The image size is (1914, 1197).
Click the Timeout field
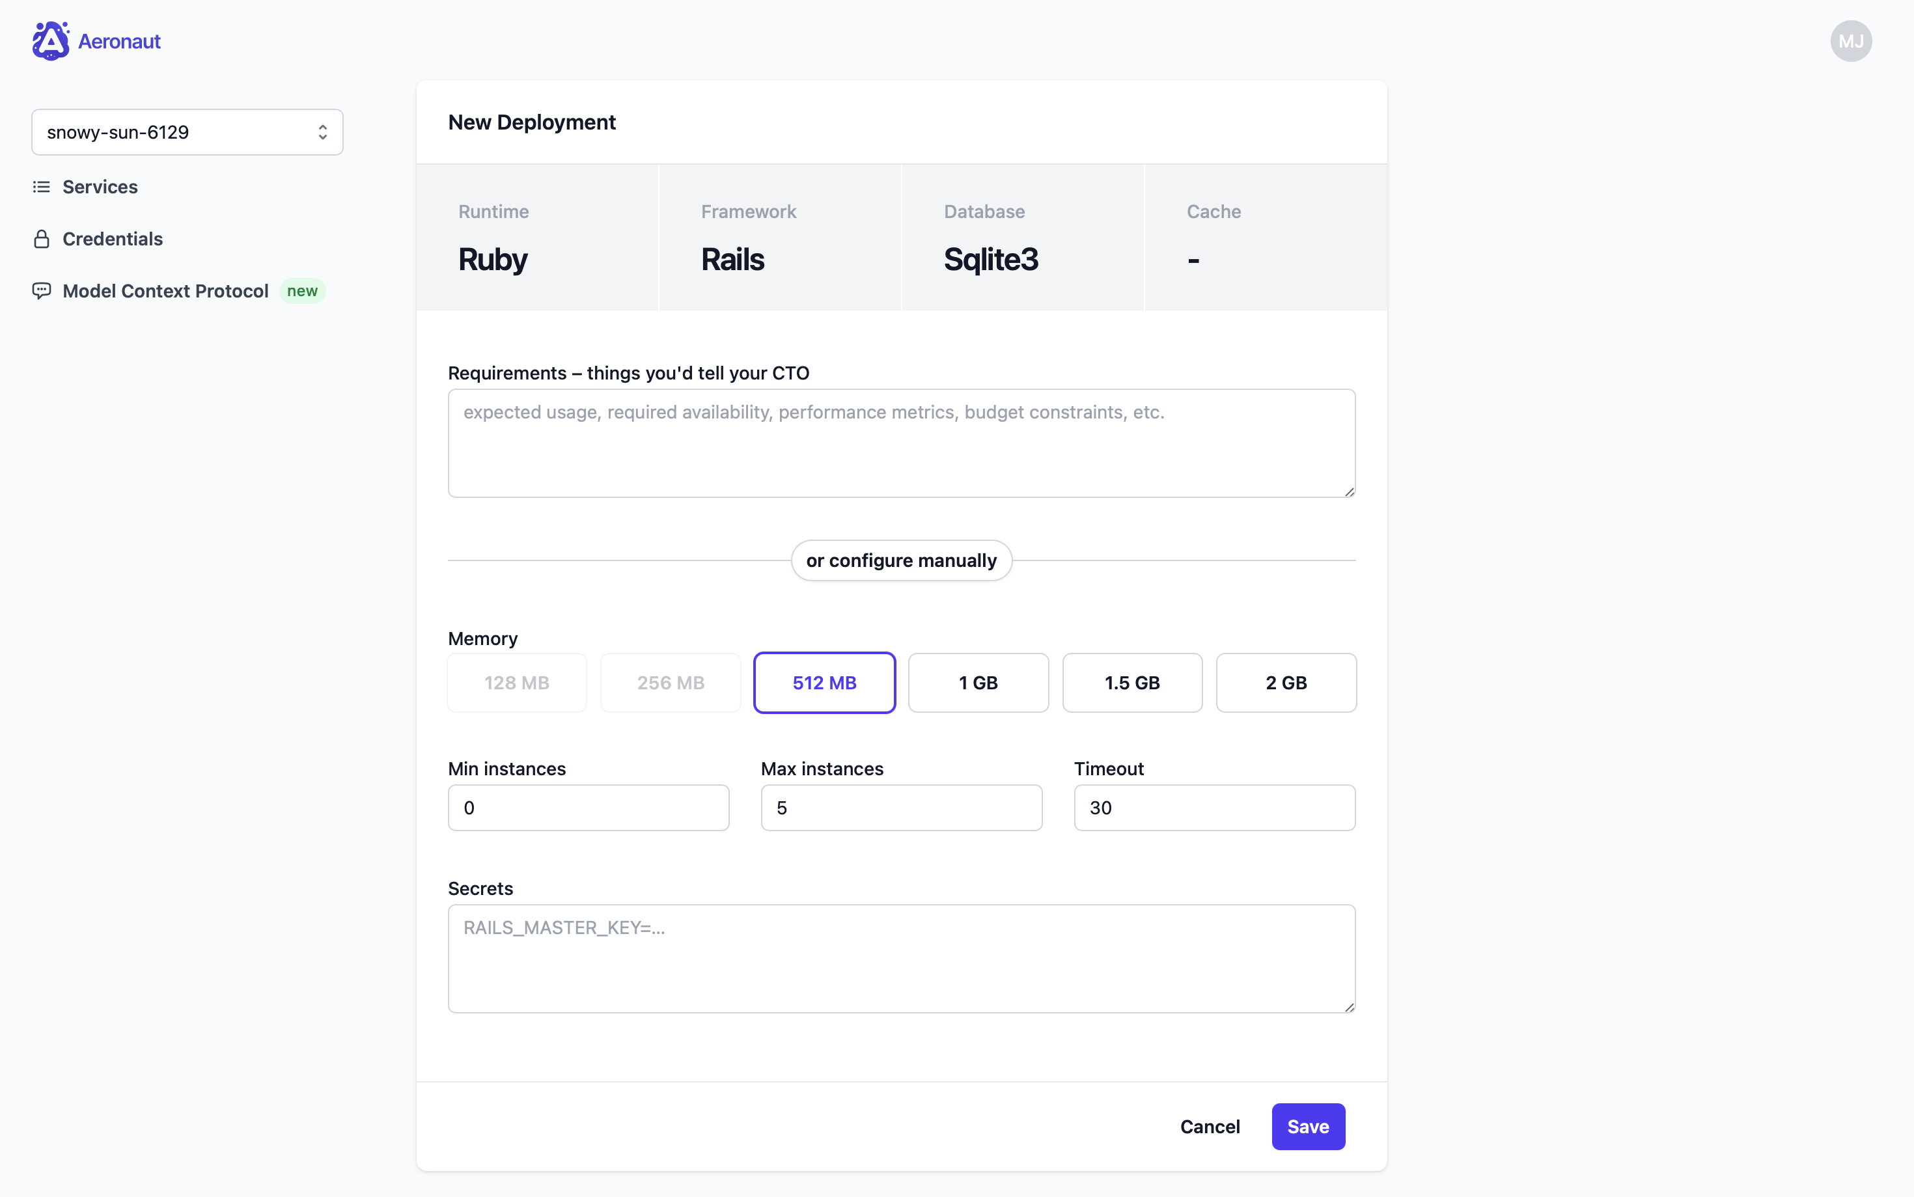[x=1214, y=808]
